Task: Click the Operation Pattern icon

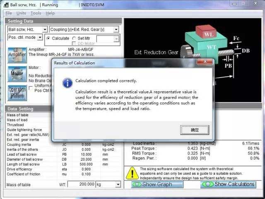Action: (x=17, y=92)
